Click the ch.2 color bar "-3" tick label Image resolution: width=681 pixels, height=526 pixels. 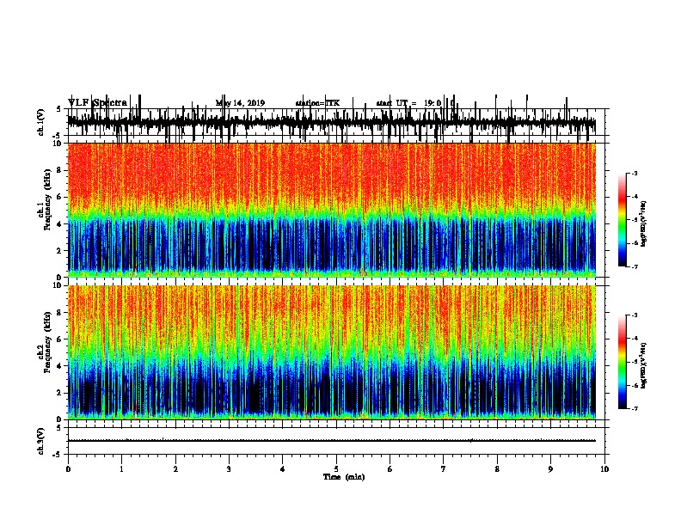(x=634, y=315)
